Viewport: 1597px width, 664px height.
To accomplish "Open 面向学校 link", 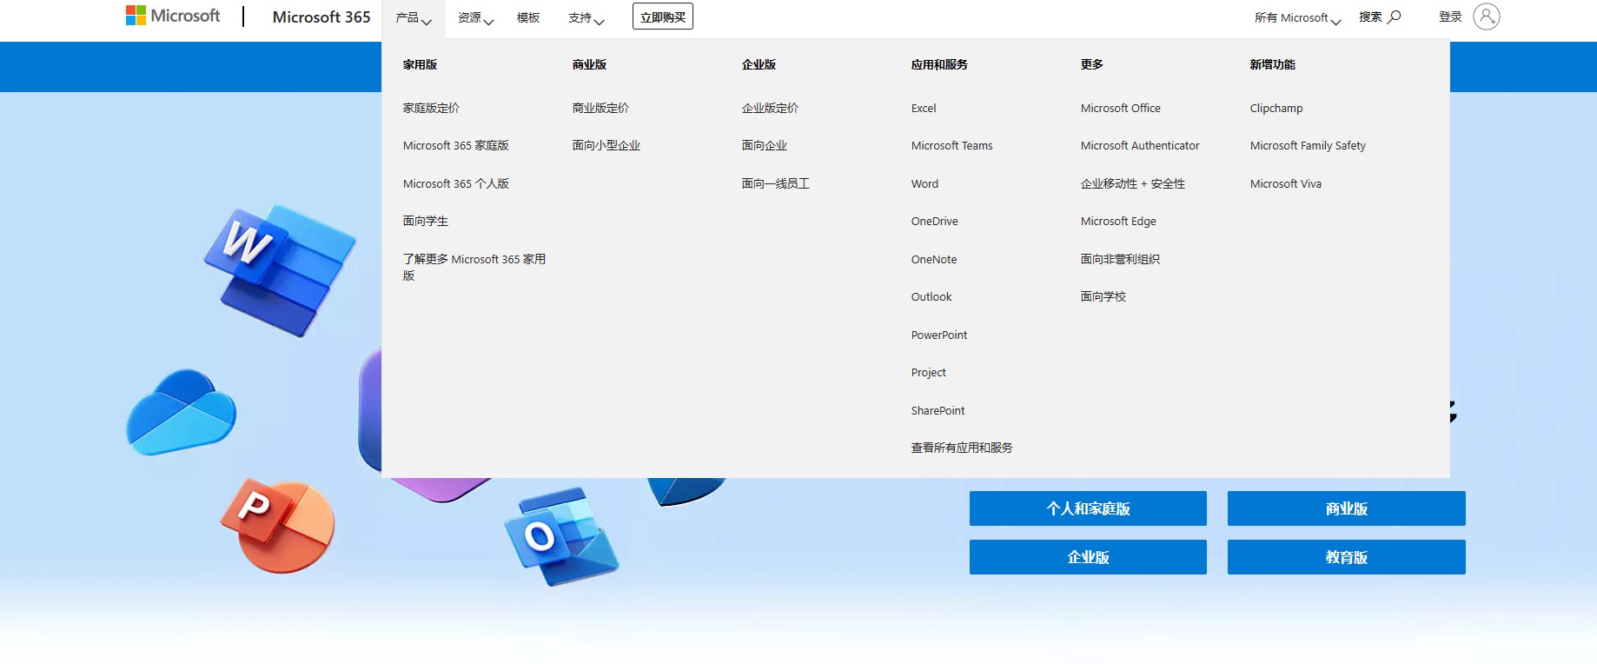I will (1103, 296).
